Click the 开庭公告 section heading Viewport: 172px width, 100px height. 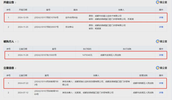point(9,2)
